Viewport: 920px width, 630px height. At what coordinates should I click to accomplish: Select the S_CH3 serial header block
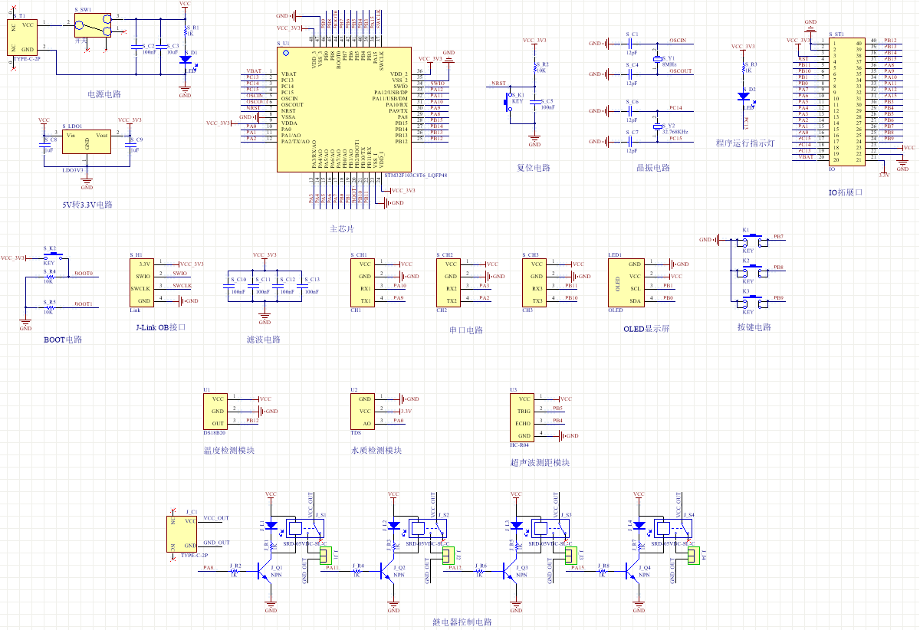coord(536,282)
